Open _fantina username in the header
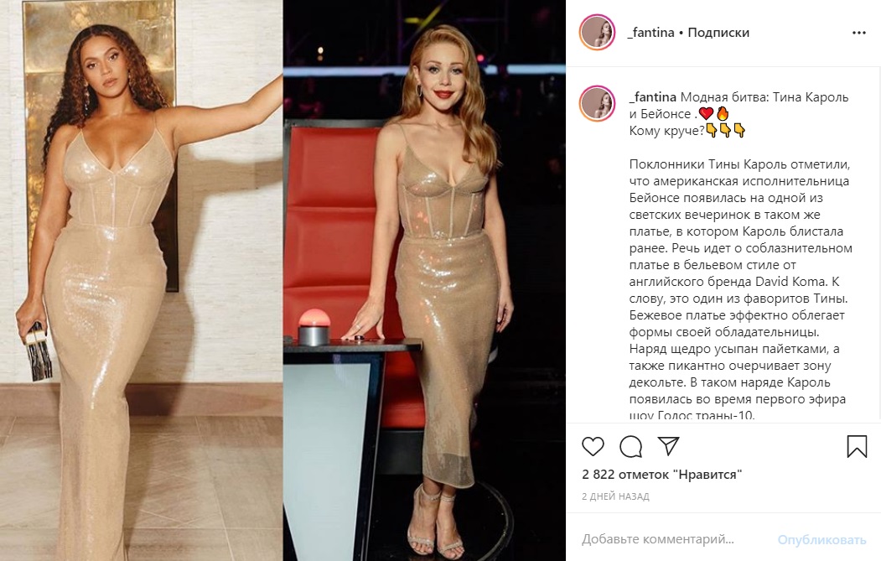Screen dimensions: 881x561 pos(650,33)
